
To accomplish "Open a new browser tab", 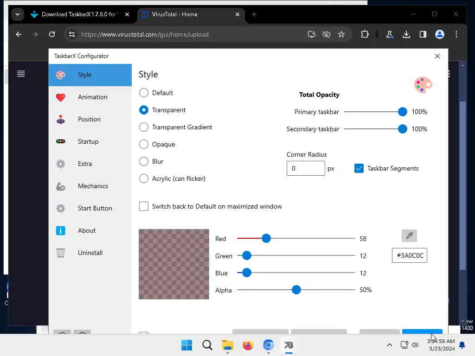I will (x=254, y=14).
